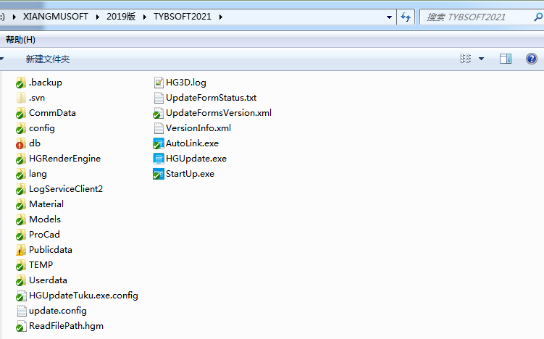Click the CommData folder icon

pyautogui.click(x=21, y=113)
